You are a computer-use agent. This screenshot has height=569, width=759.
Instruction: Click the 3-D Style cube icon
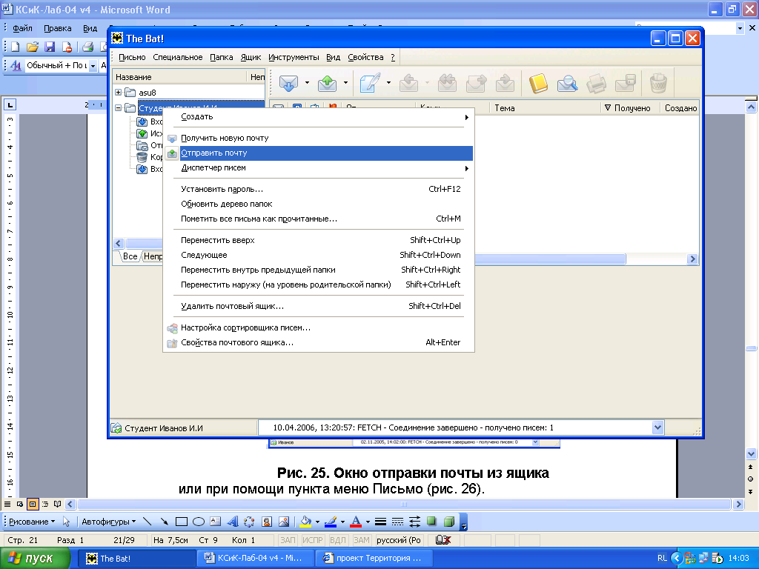[x=448, y=522]
